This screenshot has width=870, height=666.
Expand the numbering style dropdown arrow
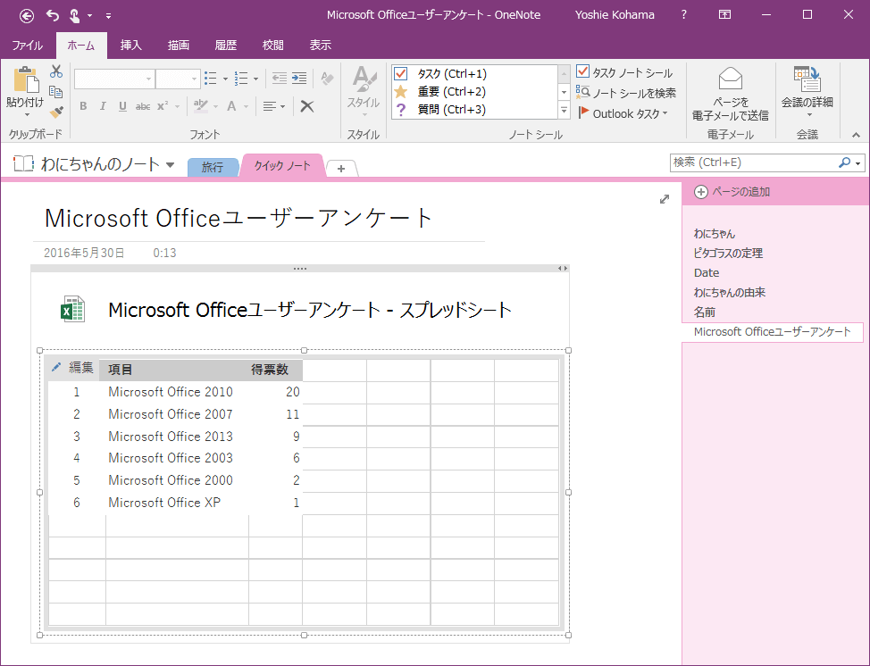(x=255, y=79)
